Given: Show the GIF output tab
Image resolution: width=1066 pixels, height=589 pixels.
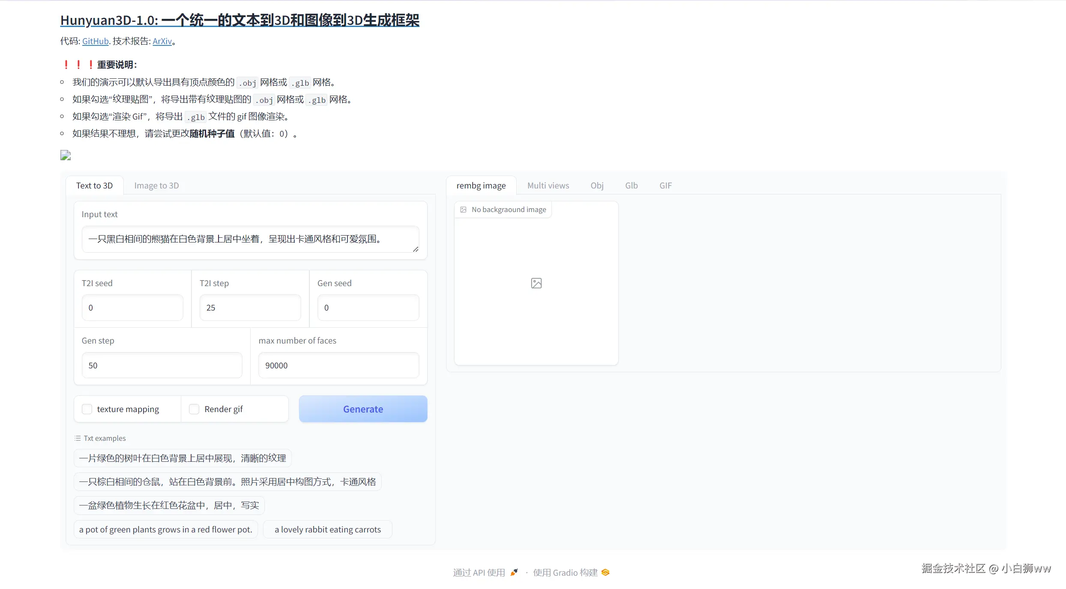Looking at the screenshot, I should point(665,185).
